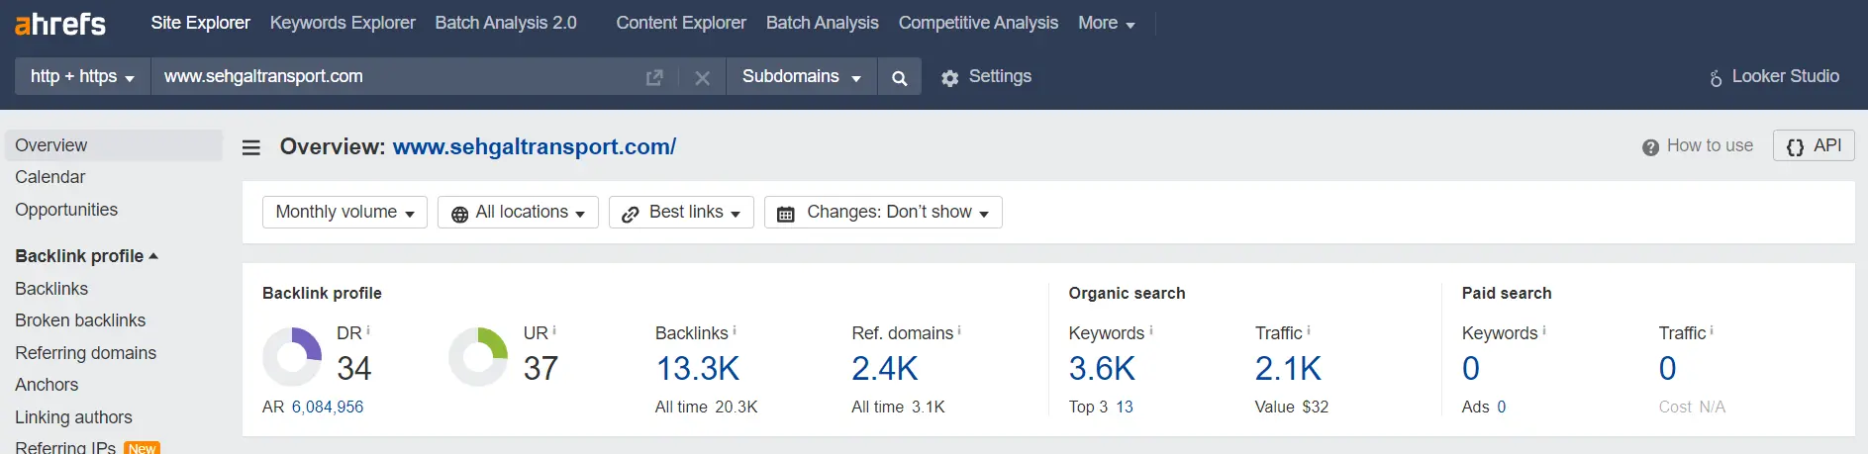Viewport: 1868px width, 454px height.
Task: Open Site Explorer tab
Action: click(200, 23)
